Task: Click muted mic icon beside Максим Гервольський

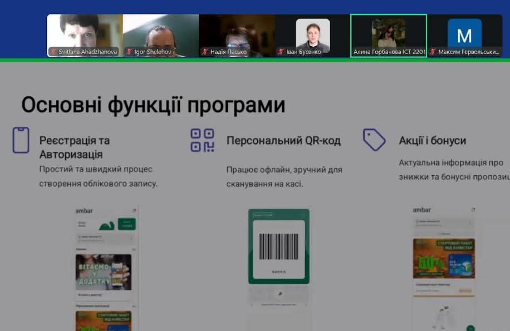Action: [x=433, y=52]
